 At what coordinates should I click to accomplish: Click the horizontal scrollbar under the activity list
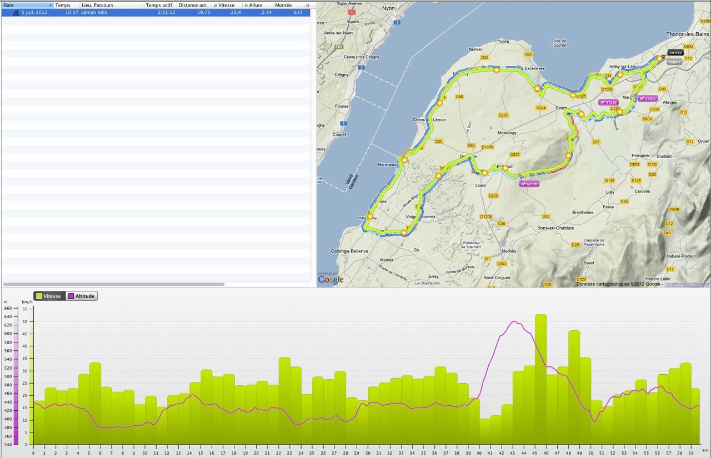[113, 284]
